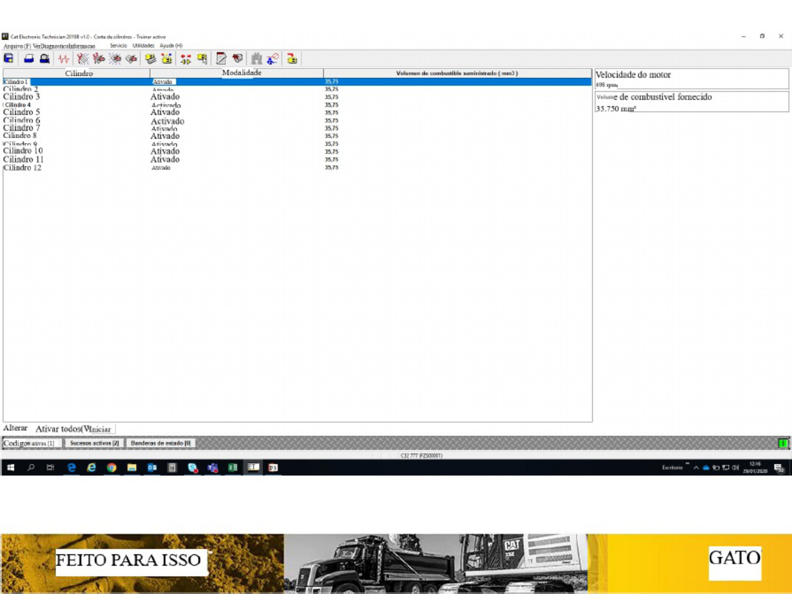Viewport: 792px width, 594px height.
Task: Click the Modalidade column header
Action: click(x=237, y=73)
